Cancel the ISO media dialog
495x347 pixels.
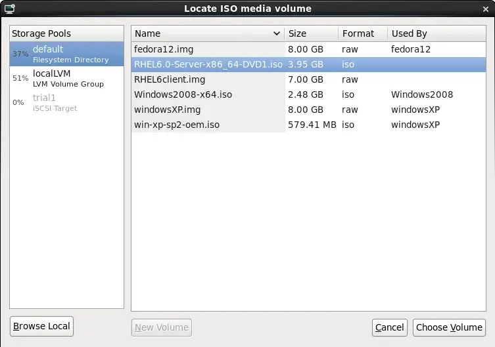click(x=389, y=327)
